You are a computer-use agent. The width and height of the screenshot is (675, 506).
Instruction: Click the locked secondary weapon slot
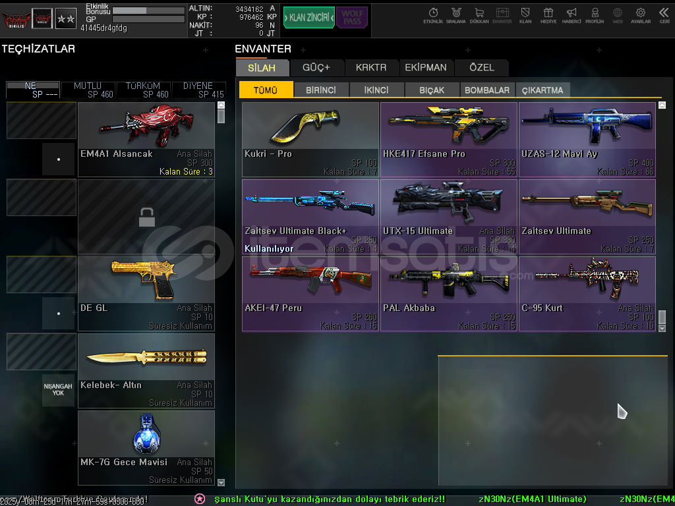146,216
